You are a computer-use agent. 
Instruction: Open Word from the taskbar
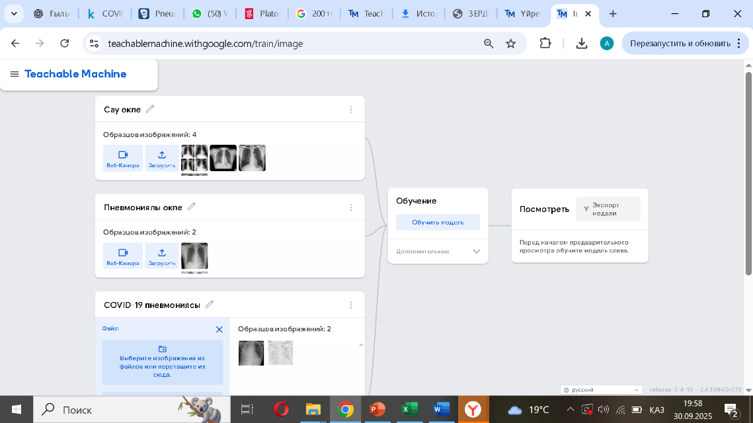442,410
